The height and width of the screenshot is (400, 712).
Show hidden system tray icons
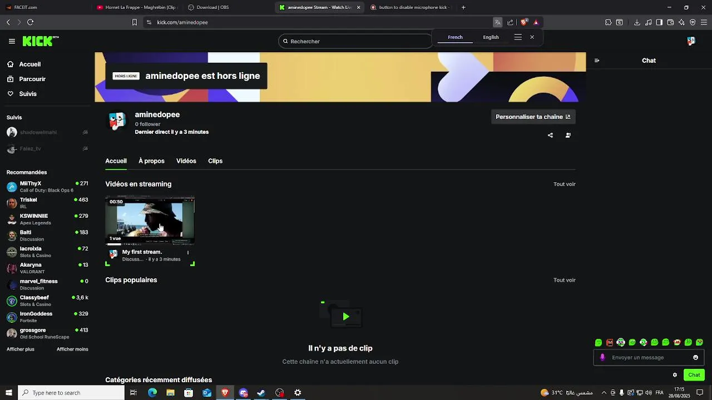[x=604, y=393]
